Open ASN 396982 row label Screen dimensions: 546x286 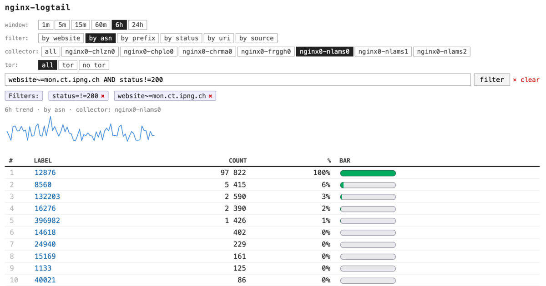pyautogui.click(x=47, y=220)
